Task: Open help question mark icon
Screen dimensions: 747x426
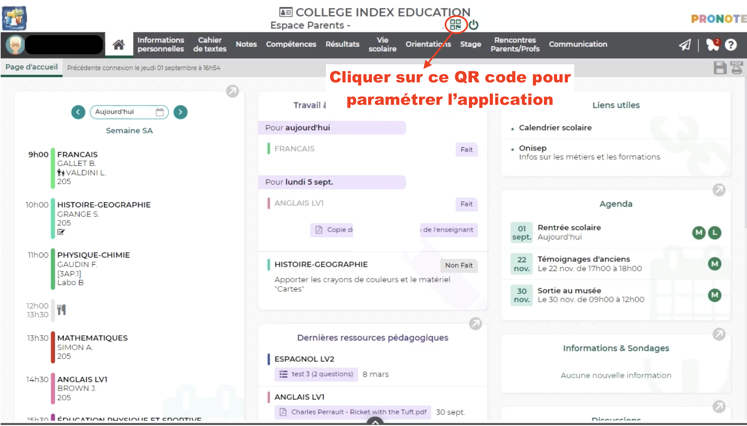Action: click(x=731, y=45)
